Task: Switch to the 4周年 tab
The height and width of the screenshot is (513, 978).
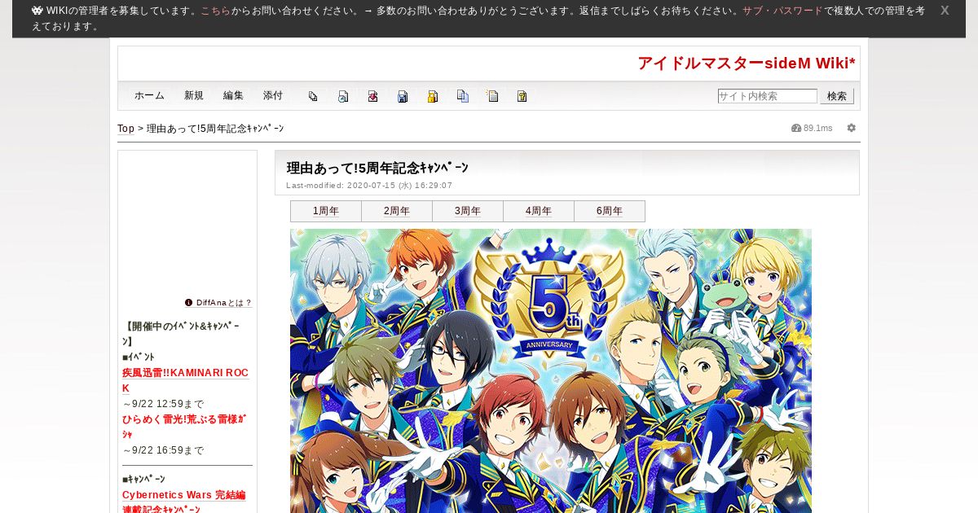Action: pyautogui.click(x=539, y=211)
